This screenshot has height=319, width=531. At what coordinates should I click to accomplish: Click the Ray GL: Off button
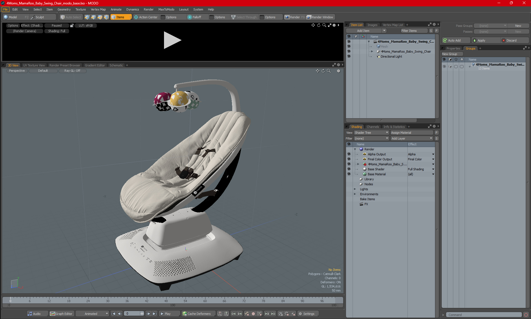pyautogui.click(x=72, y=71)
